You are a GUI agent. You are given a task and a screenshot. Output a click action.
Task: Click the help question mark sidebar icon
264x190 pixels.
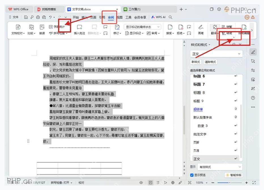click(253, 98)
